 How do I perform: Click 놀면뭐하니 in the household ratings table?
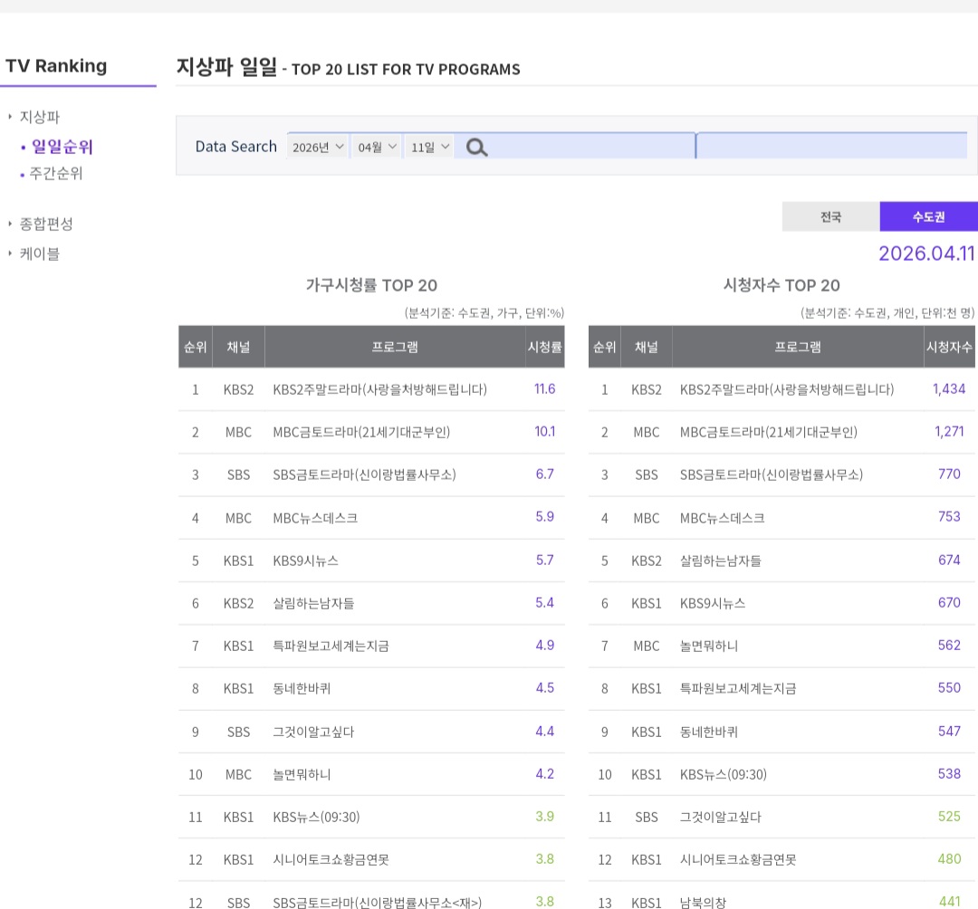pos(302,774)
